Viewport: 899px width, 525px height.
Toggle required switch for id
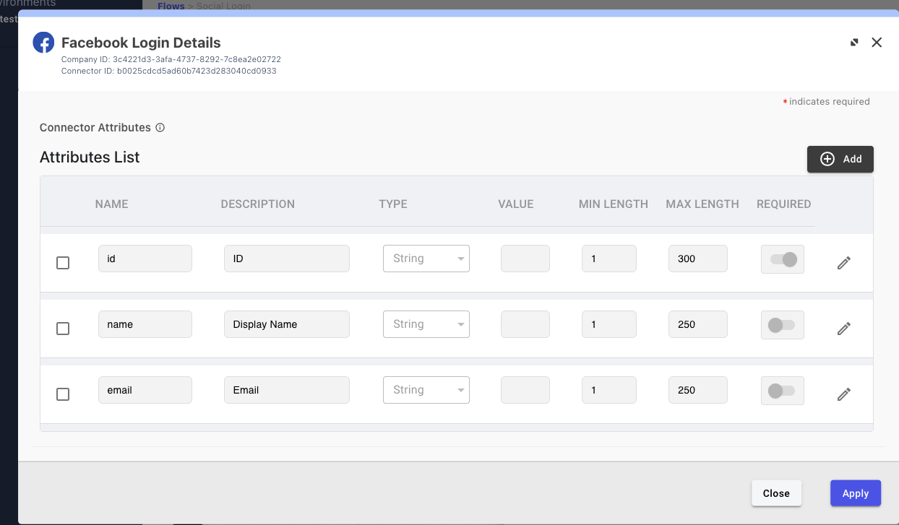point(783,259)
